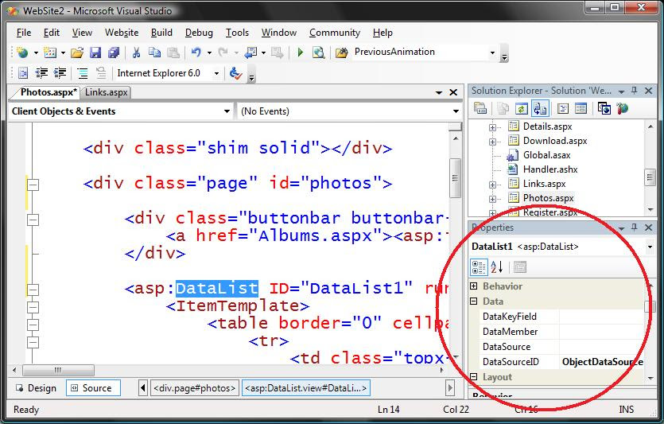Click the code editor horizontal scrollbar thumb
This screenshot has height=424, width=664.
click(x=58, y=370)
